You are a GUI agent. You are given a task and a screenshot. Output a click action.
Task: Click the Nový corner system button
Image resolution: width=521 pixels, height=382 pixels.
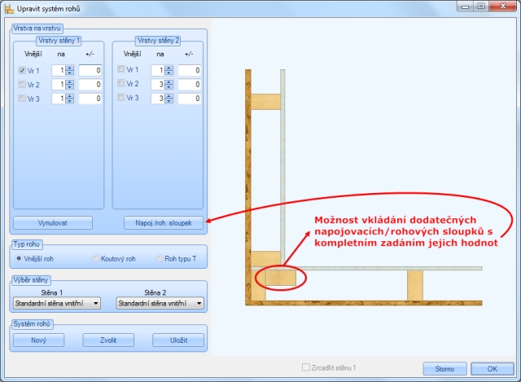[x=38, y=340]
